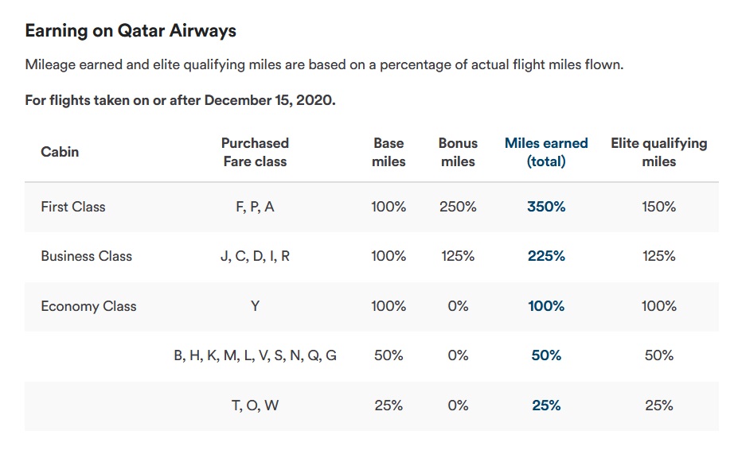Click the single 'Y' fare class cell
Screen dimensions: 734x454
tap(255, 306)
